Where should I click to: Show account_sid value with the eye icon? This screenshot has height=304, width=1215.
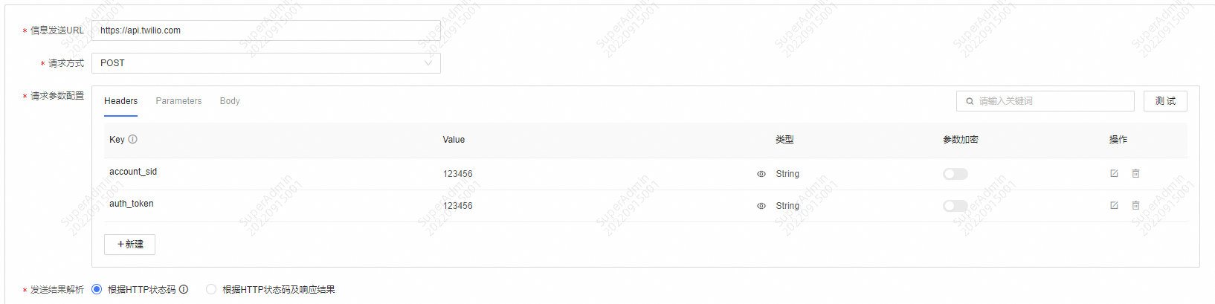761,174
